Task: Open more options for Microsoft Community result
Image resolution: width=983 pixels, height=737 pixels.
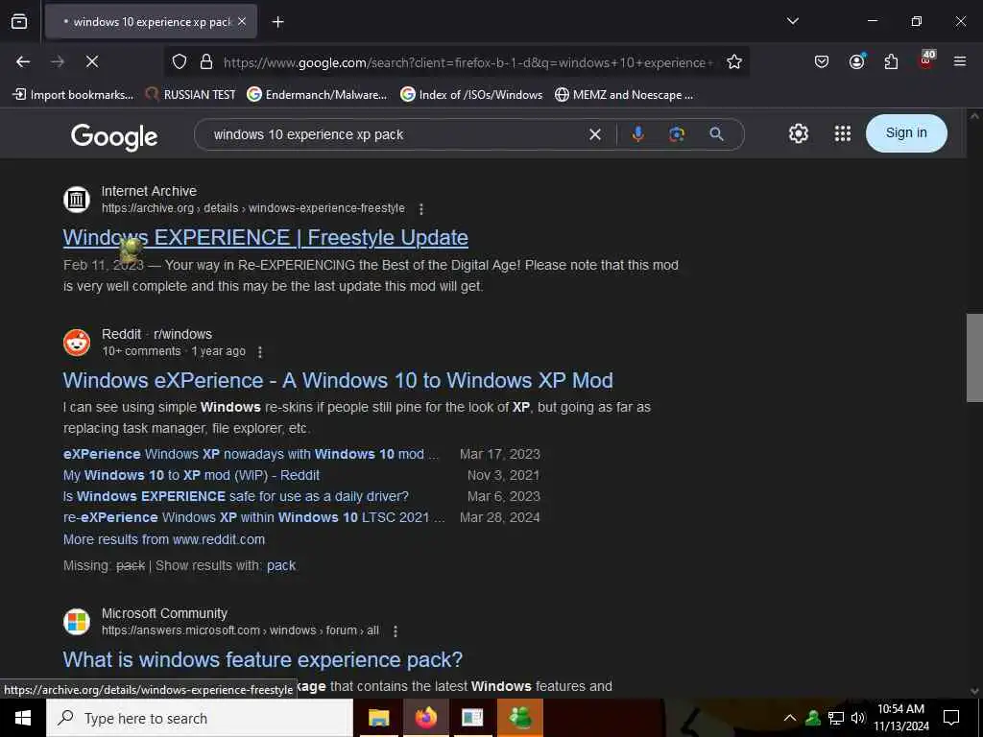Action: (396, 631)
